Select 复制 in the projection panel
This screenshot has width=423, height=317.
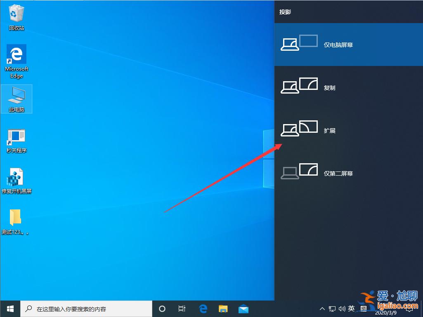349,87
